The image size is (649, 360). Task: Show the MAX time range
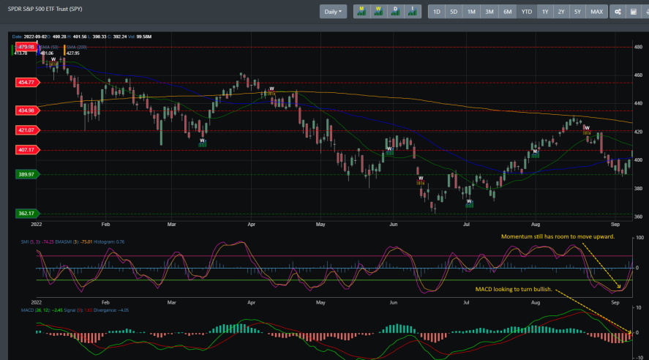596,12
